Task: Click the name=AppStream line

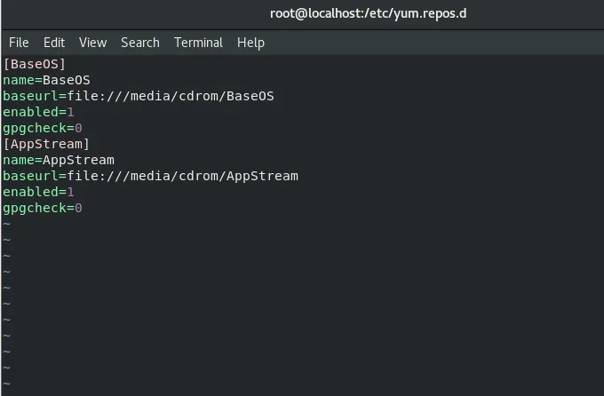Action: point(59,160)
